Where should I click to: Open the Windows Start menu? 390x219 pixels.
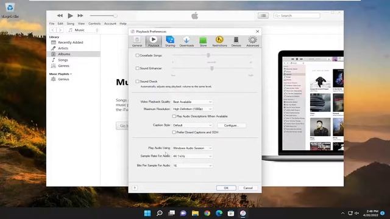147,213
